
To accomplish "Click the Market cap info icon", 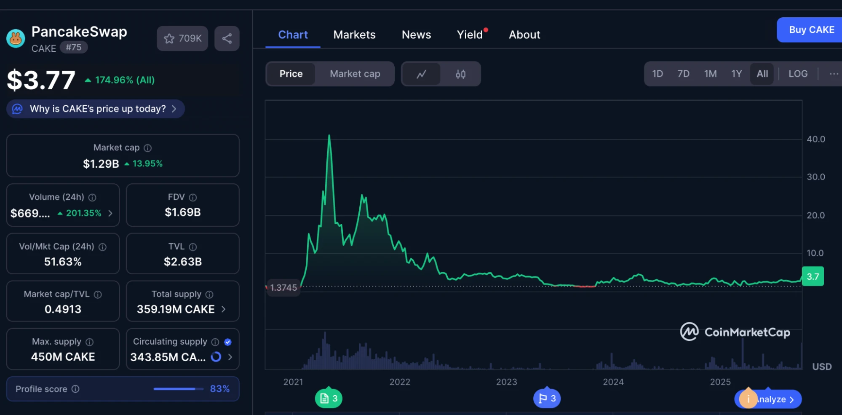I will [148, 148].
